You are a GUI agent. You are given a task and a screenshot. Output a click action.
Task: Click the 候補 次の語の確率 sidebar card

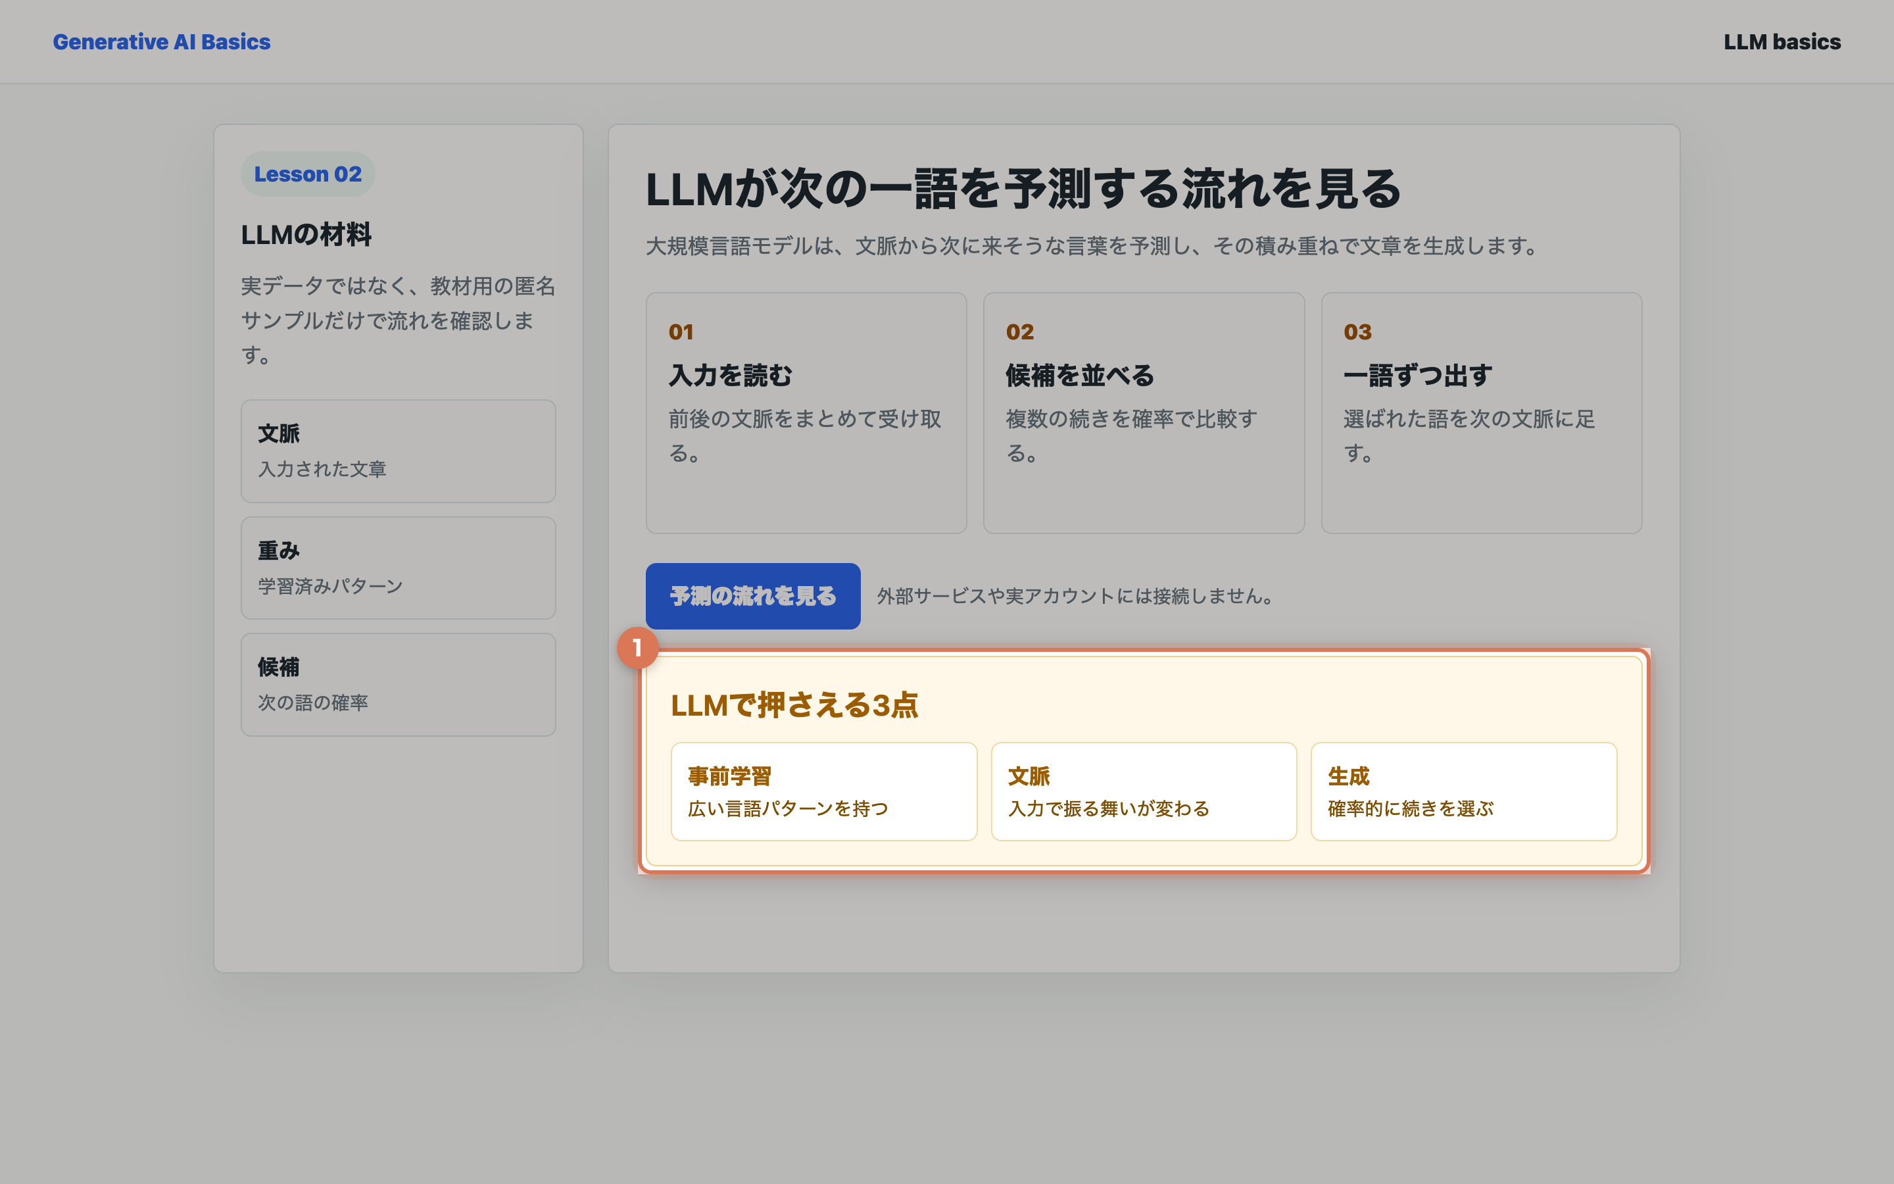pyautogui.click(x=399, y=684)
